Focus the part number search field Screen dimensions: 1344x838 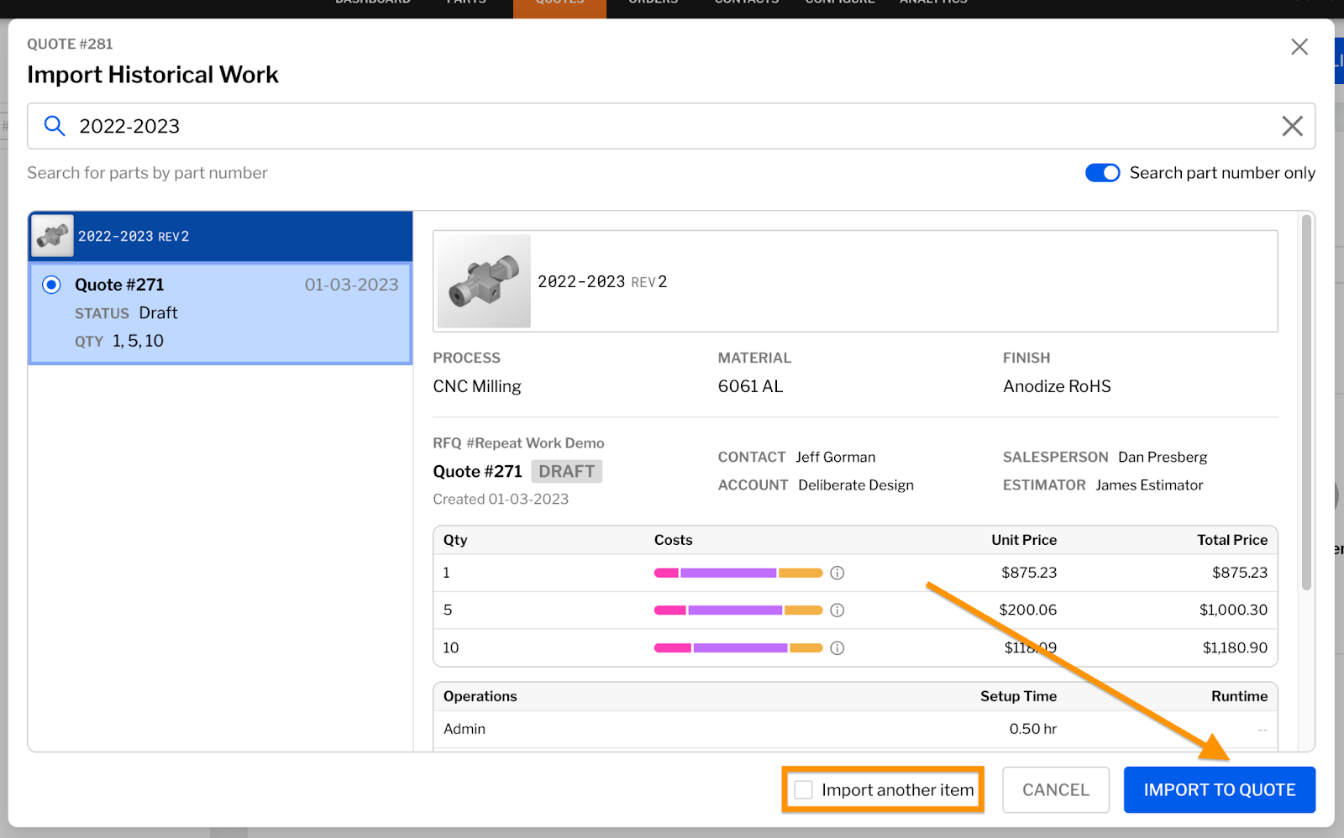pos(671,126)
